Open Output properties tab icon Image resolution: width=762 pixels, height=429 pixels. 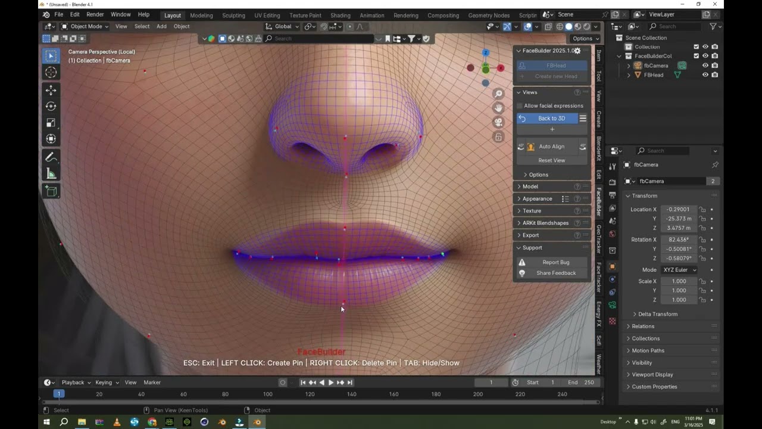pos(612,195)
